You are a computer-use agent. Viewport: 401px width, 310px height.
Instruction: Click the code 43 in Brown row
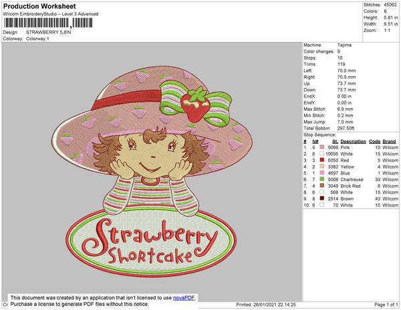(378, 198)
